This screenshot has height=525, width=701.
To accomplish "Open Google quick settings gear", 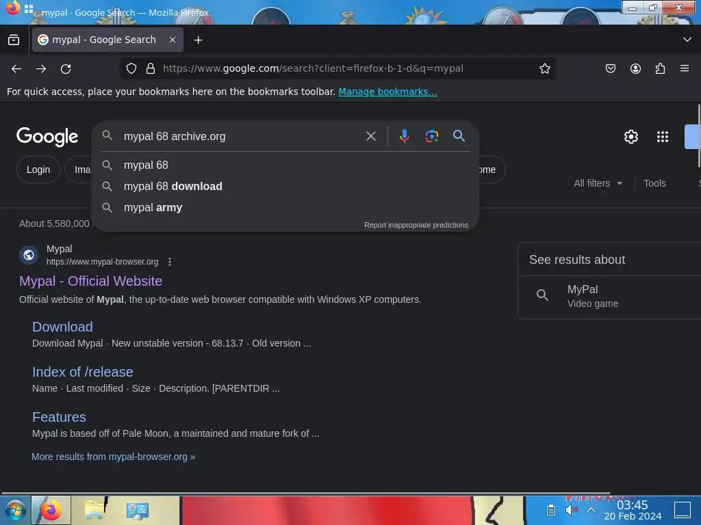I will [630, 137].
